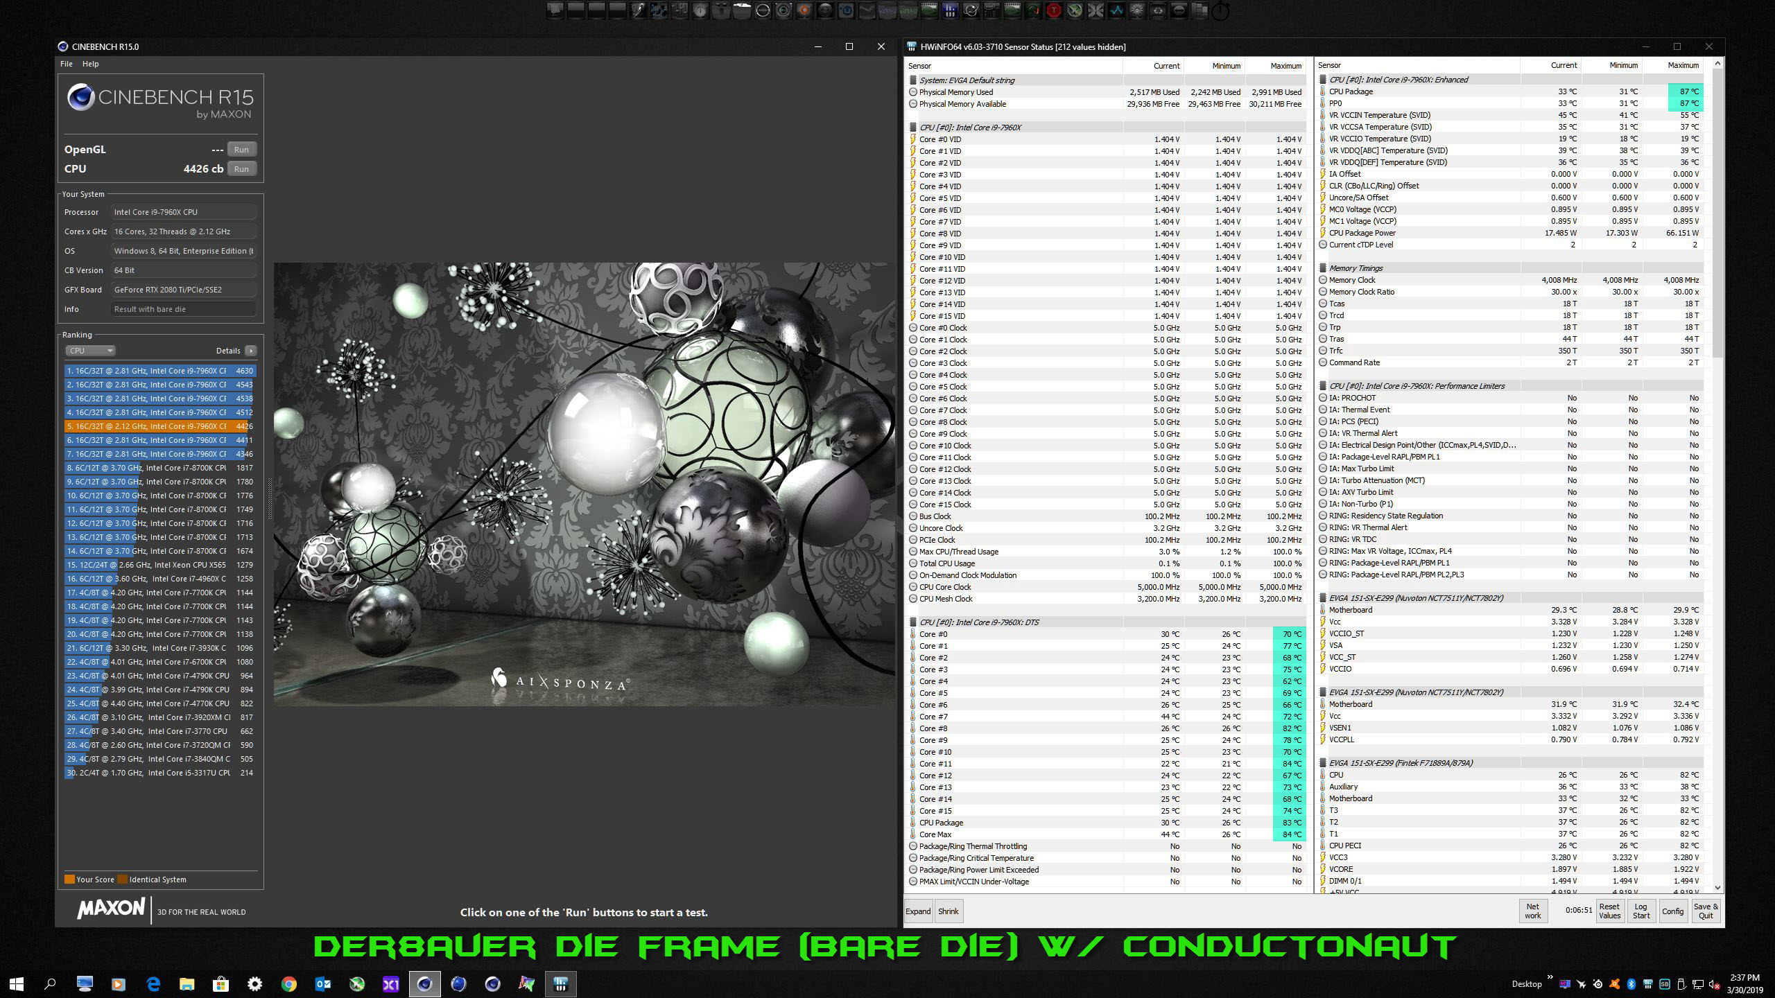Open Google Chrome from taskbar
Image resolution: width=1775 pixels, height=998 pixels.
[x=289, y=983]
